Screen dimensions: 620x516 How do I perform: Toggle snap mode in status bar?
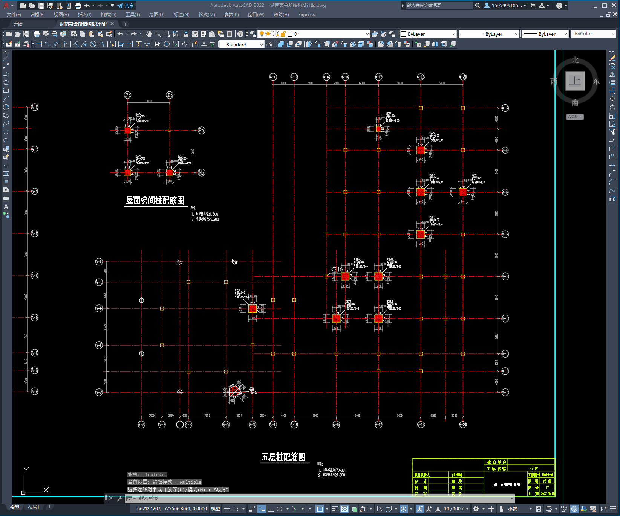click(x=236, y=509)
